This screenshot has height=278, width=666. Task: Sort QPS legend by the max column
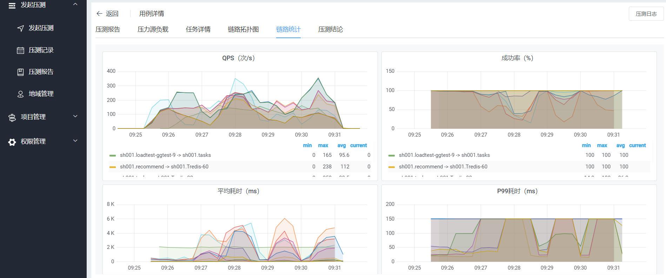pyautogui.click(x=323, y=145)
